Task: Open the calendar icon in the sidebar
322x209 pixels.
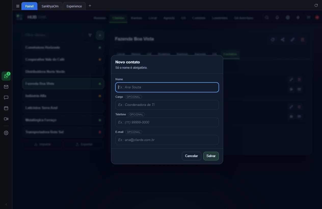Action: coord(6,108)
